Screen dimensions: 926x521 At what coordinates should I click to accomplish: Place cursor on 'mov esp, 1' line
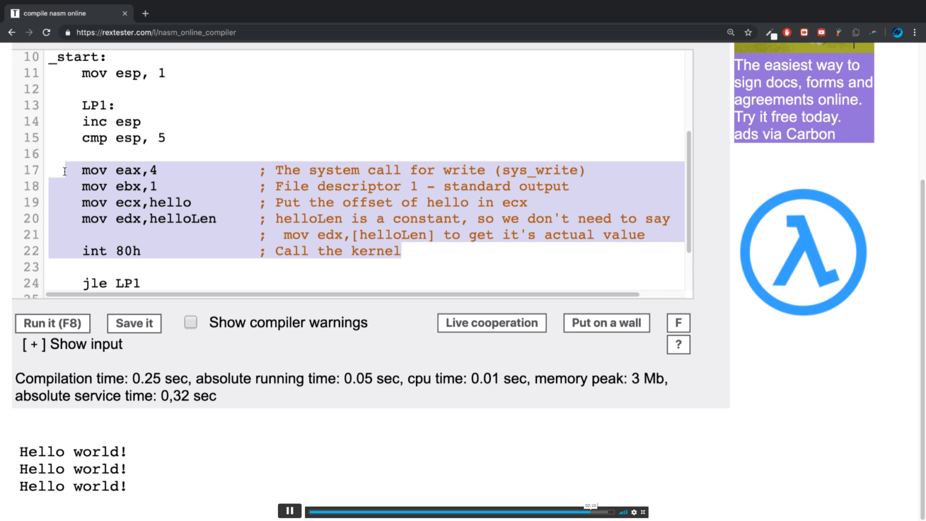(124, 74)
